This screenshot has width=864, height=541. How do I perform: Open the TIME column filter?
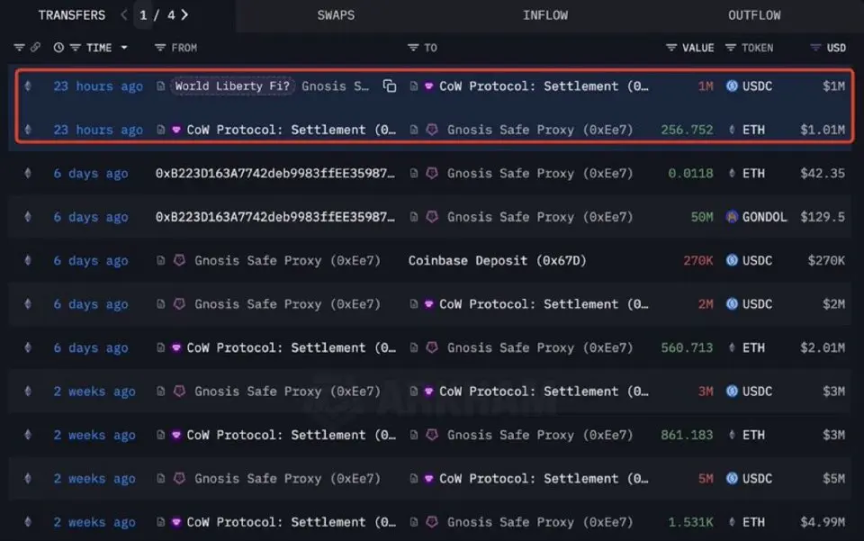point(76,48)
